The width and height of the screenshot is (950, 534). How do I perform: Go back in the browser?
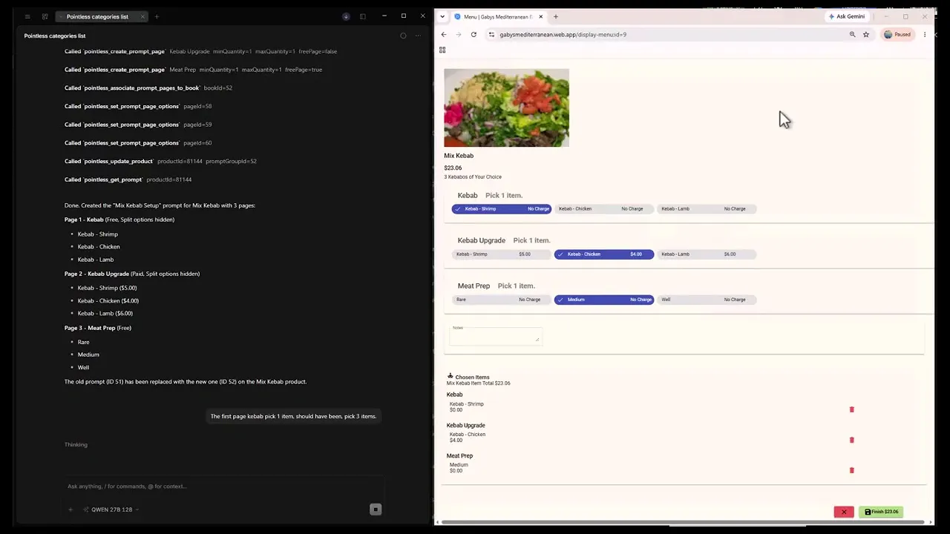pyautogui.click(x=444, y=34)
